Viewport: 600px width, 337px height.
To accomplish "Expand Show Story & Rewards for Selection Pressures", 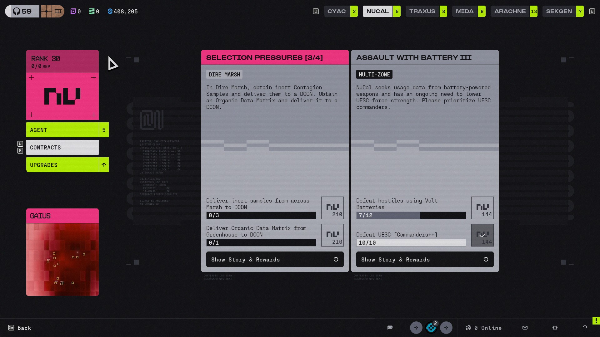I will (x=275, y=259).
